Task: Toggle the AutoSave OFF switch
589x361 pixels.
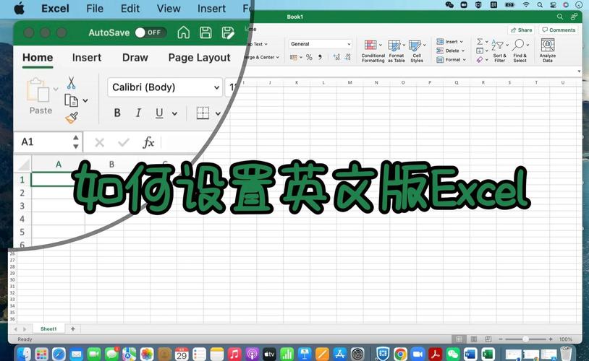Action: tap(151, 32)
